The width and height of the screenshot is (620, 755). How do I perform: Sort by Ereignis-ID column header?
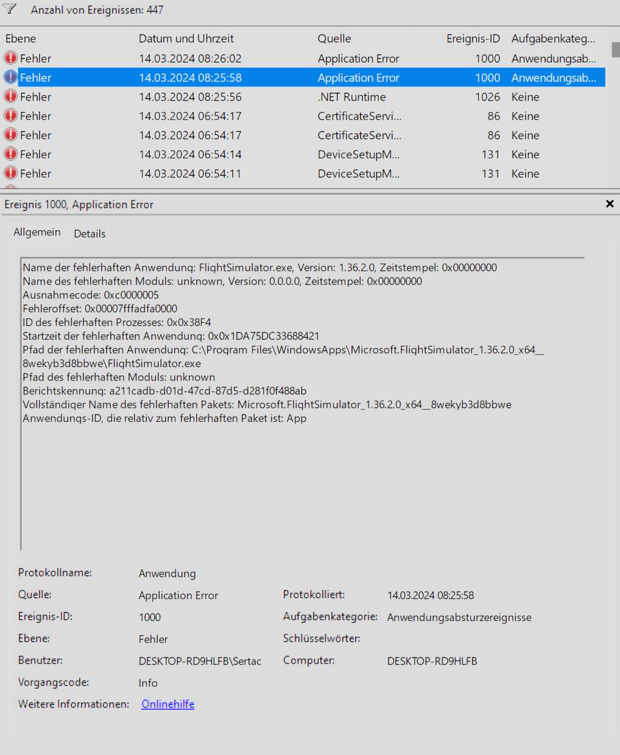(x=473, y=38)
